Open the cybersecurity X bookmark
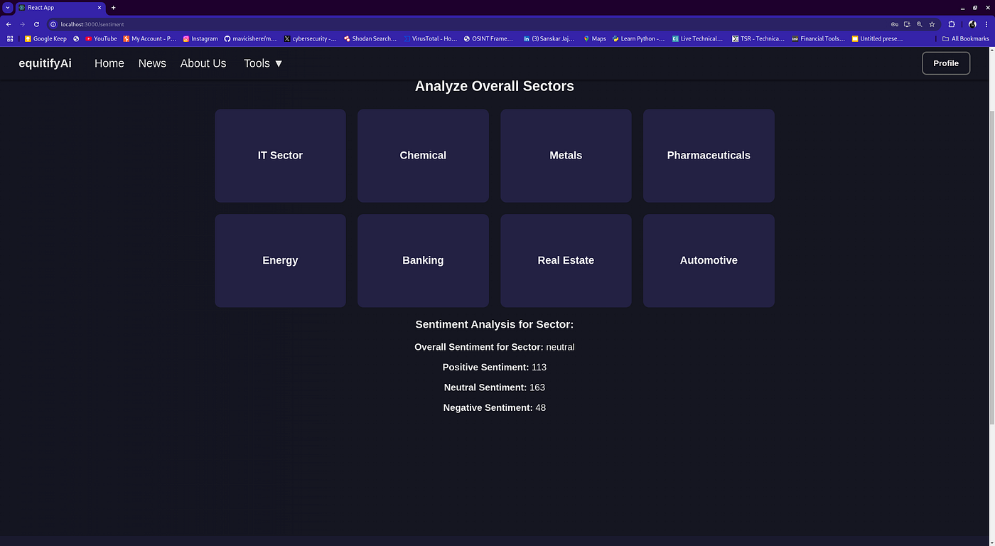995x546 pixels. 310,38
